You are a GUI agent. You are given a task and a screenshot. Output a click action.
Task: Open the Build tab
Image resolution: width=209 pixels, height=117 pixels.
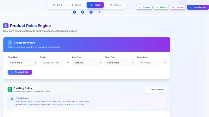click(57, 5)
